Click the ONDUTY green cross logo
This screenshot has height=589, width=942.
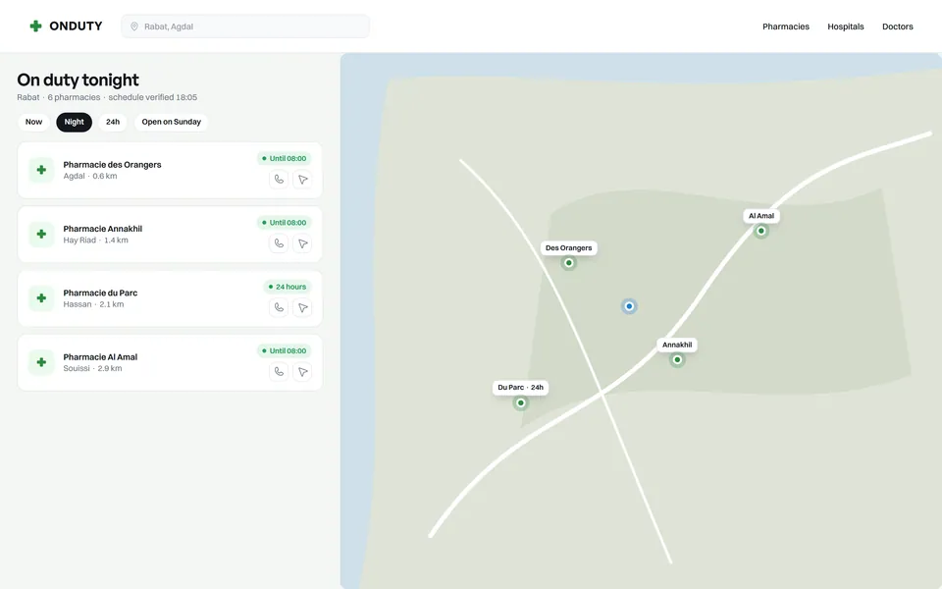pyautogui.click(x=36, y=26)
